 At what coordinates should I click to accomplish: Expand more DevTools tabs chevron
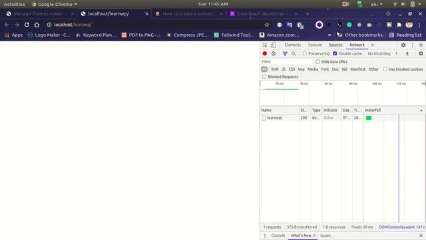click(373, 45)
